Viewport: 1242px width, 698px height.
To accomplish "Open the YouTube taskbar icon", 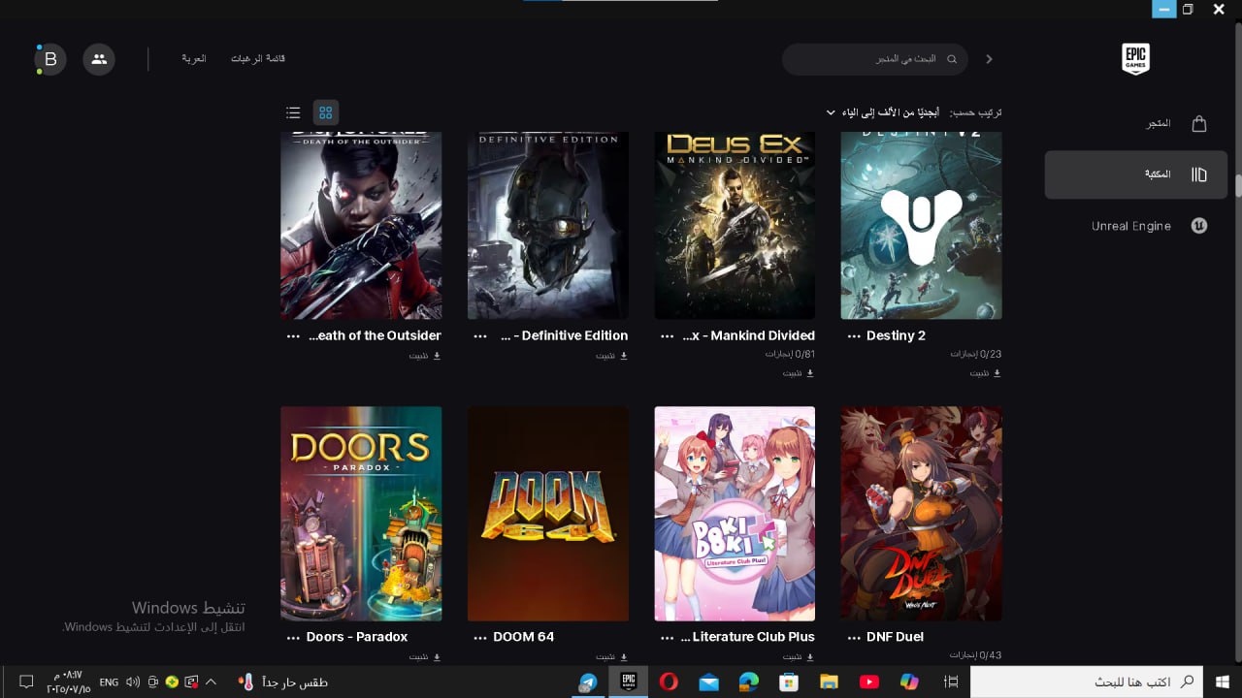I will [x=868, y=682].
